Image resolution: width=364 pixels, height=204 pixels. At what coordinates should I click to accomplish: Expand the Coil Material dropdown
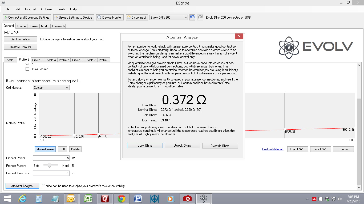click(x=51, y=88)
